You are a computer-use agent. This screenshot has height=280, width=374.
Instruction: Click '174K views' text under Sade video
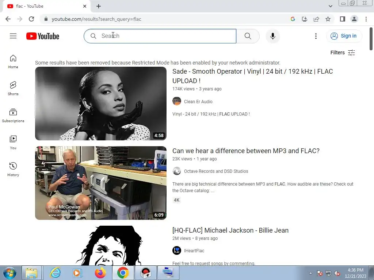click(183, 89)
